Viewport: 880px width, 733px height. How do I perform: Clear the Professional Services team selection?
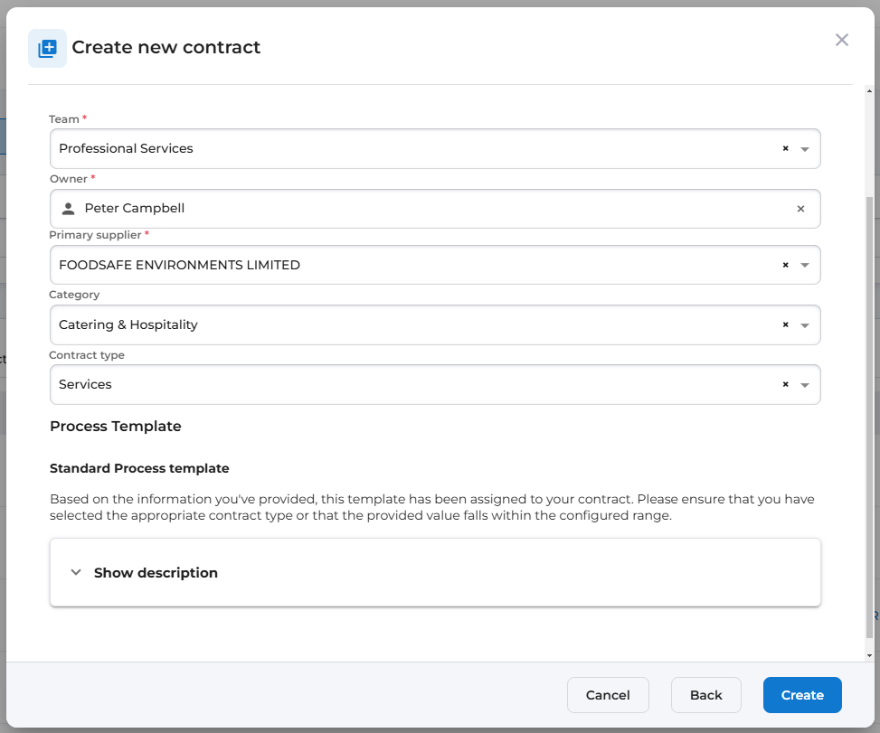[785, 148]
